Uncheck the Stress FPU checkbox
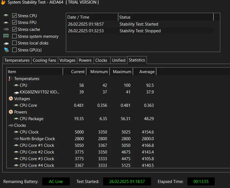Screen dimensions: 230x188 14,22
